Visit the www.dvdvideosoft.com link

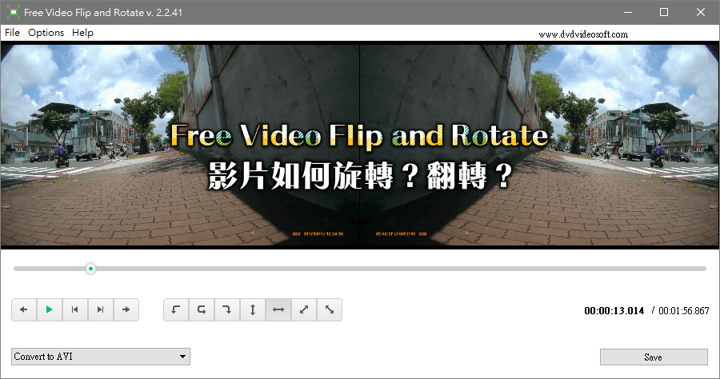pos(583,34)
